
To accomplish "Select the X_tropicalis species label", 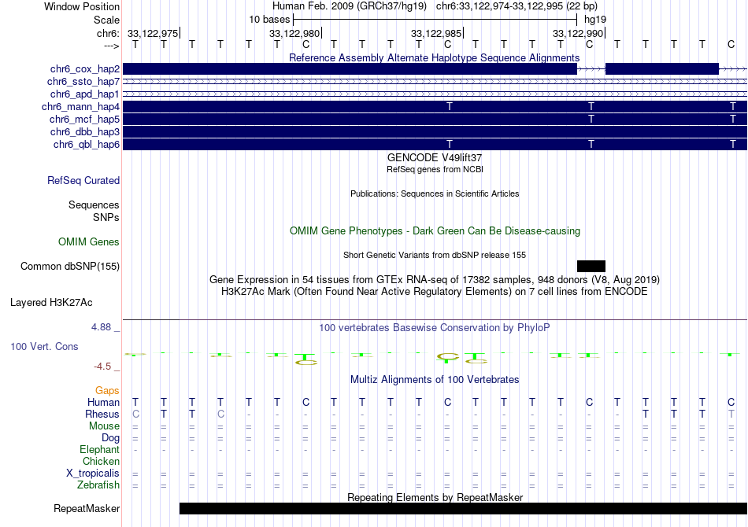I will tap(93, 474).
